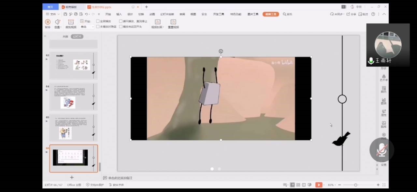The width and height of the screenshot is (417, 192).
Task: Collapse the ribbon with the chevron
Action: (384, 14)
